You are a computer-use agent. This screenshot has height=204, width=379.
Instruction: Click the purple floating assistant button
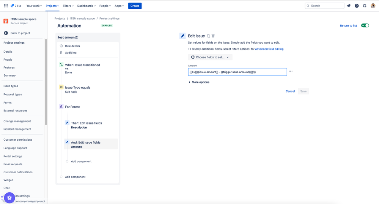point(9,198)
